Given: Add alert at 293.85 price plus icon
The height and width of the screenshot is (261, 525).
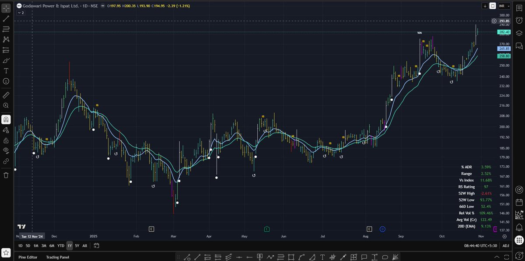Looking at the screenshot, I should pos(494,21).
